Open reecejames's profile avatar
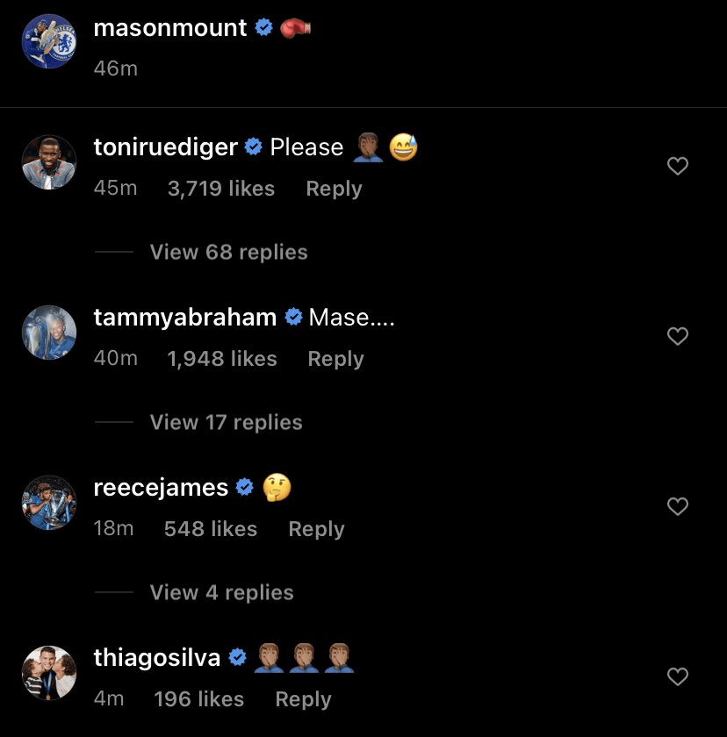Viewport: 727px width, 737px height. [49, 502]
